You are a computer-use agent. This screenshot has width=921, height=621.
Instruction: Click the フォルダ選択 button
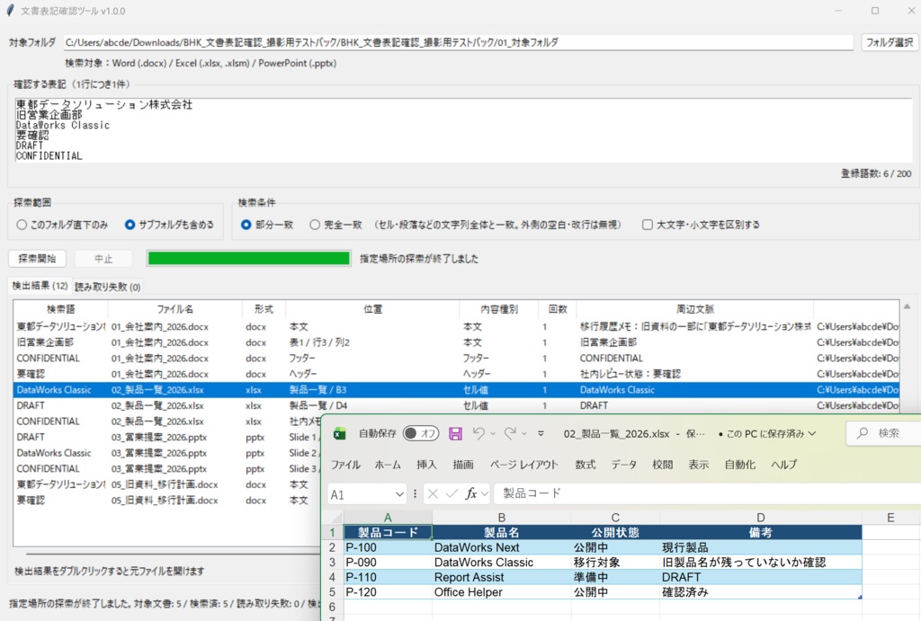[x=890, y=42]
